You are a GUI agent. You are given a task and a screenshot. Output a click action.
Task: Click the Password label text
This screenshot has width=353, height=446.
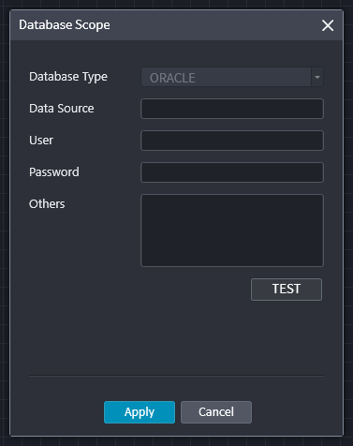pyautogui.click(x=54, y=172)
